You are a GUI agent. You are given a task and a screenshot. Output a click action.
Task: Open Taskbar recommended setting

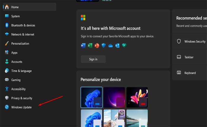(190, 57)
